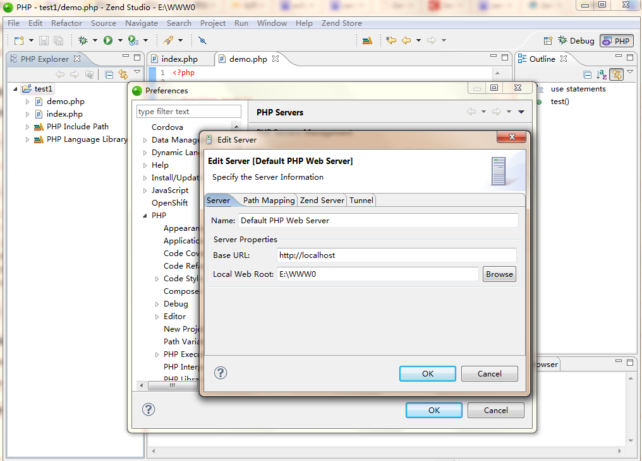Open the Debug button dropdown arrow
Image resolution: width=642 pixels, height=461 pixels.
[x=95, y=40]
